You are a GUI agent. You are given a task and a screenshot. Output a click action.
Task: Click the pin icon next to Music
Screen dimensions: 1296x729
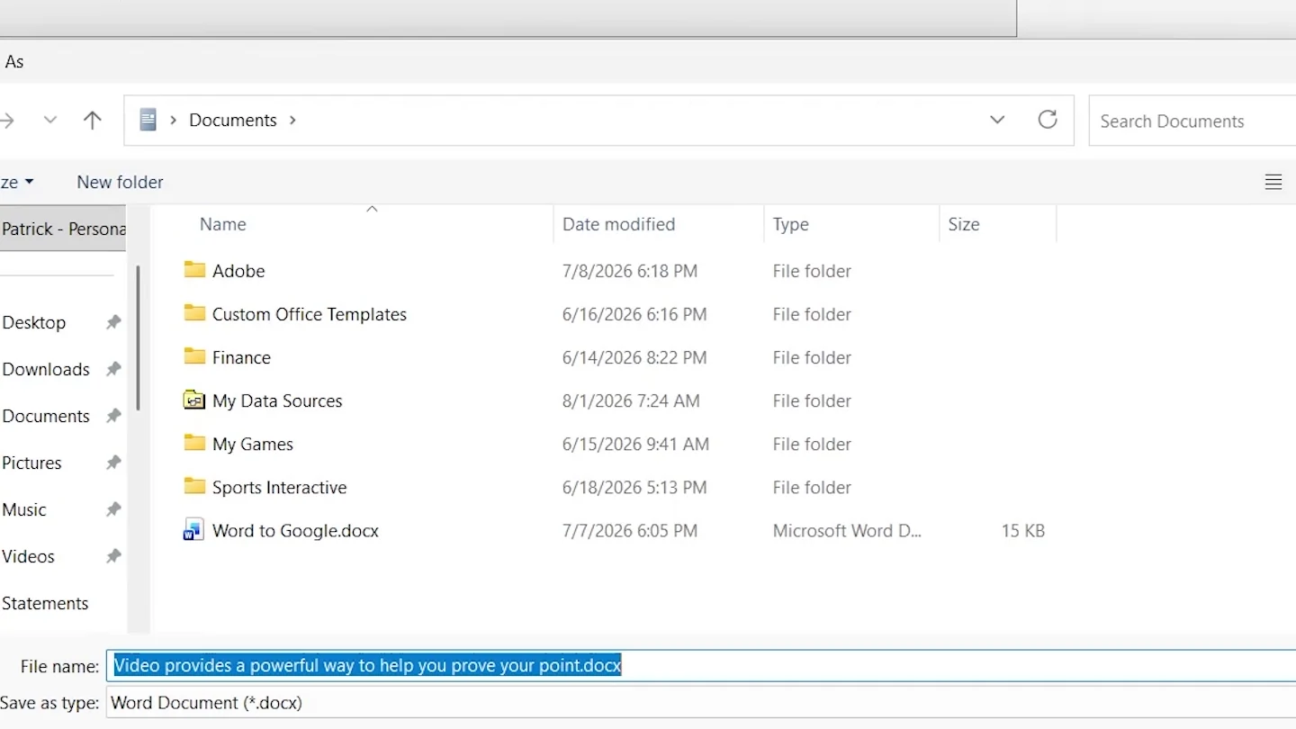(113, 509)
